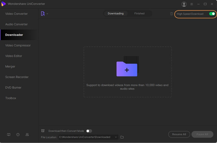The width and height of the screenshot is (217, 143).
Task: Select the Downloading tab
Action: pos(116,14)
